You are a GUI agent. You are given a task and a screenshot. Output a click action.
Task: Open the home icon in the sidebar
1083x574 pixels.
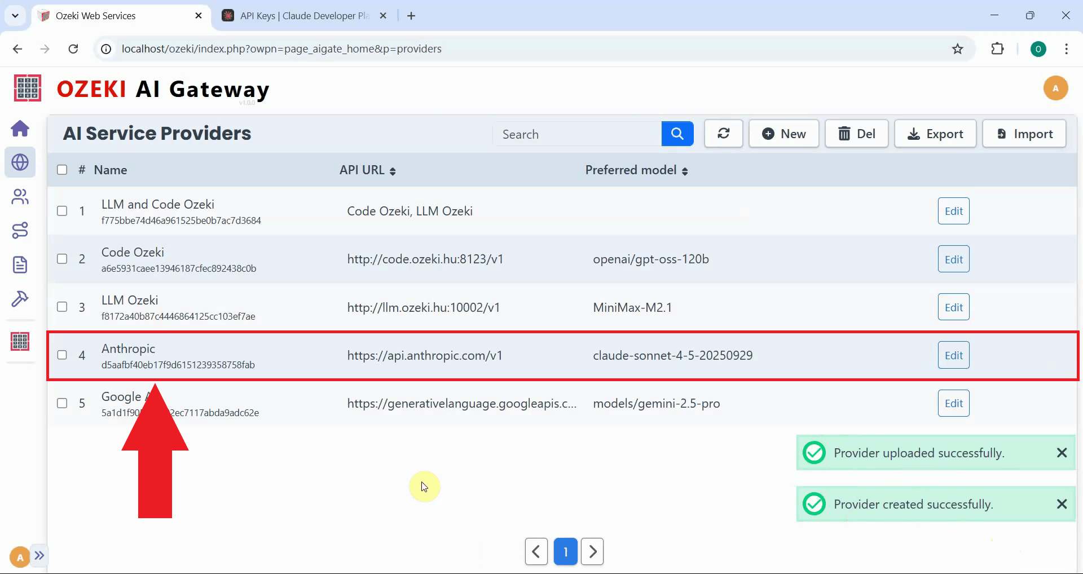coord(20,129)
